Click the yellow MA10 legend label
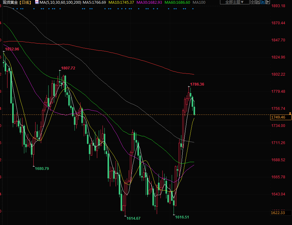The image size is (292, 225). pos(121,2)
